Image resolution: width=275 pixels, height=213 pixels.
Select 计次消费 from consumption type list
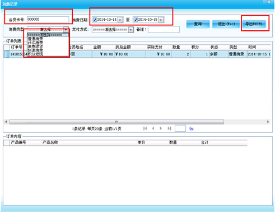click(48, 43)
